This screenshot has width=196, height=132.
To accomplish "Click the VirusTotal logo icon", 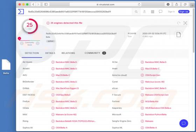I will pos(21,12).
